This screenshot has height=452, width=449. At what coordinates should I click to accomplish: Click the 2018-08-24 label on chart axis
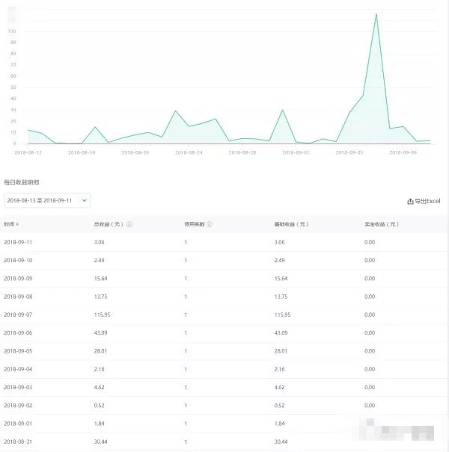click(189, 152)
